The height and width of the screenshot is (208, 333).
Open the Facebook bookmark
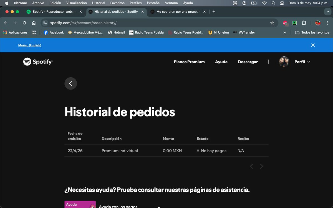pos(54,32)
